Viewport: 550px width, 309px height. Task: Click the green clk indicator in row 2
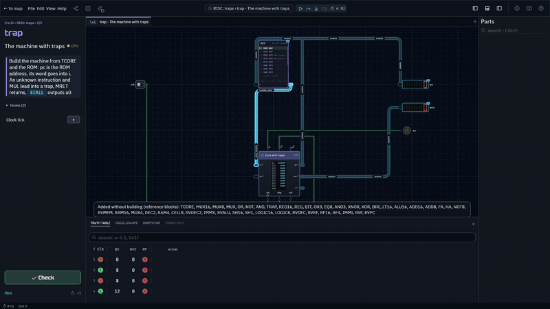point(100,270)
